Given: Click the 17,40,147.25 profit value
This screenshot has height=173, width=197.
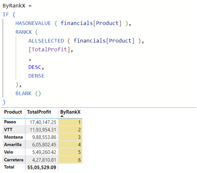Looking at the screenshot, I should coord(43,122).
